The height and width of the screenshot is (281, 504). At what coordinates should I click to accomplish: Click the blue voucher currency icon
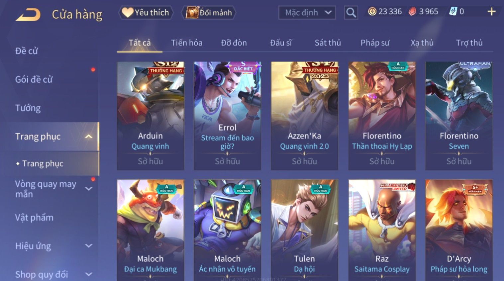453,12
